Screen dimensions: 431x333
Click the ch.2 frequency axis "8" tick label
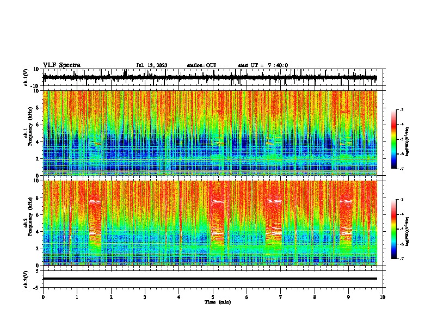click(x=38, y=198)
